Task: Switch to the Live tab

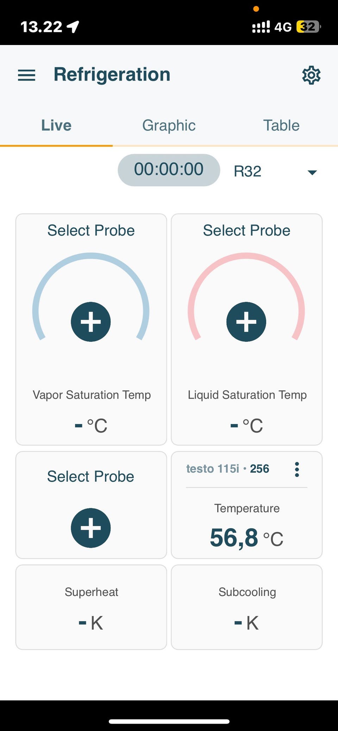Action: click(56, 126)
